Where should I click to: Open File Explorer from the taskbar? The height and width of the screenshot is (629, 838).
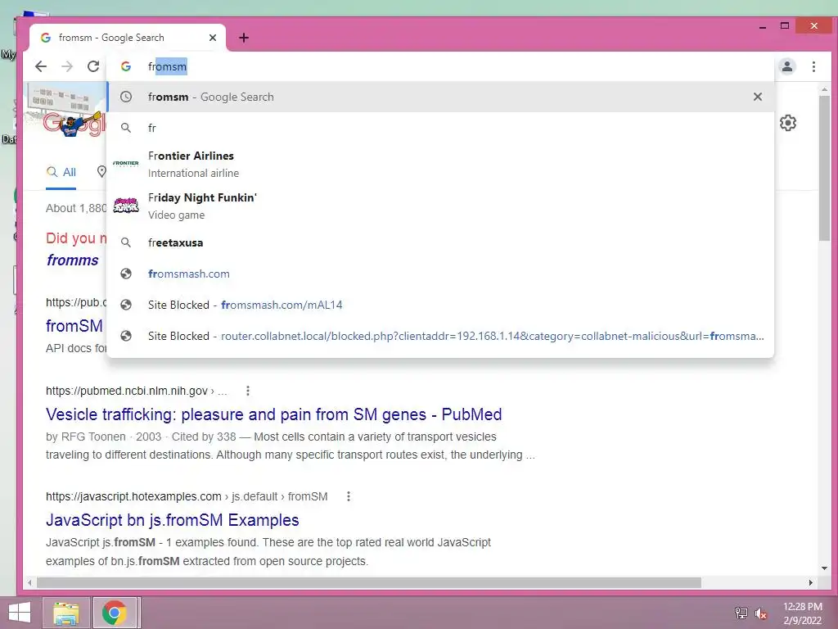[x=65, y=613]
